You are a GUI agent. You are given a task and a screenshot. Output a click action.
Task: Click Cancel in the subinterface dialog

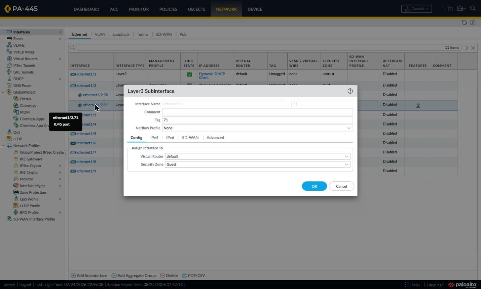tap(341, 186)
